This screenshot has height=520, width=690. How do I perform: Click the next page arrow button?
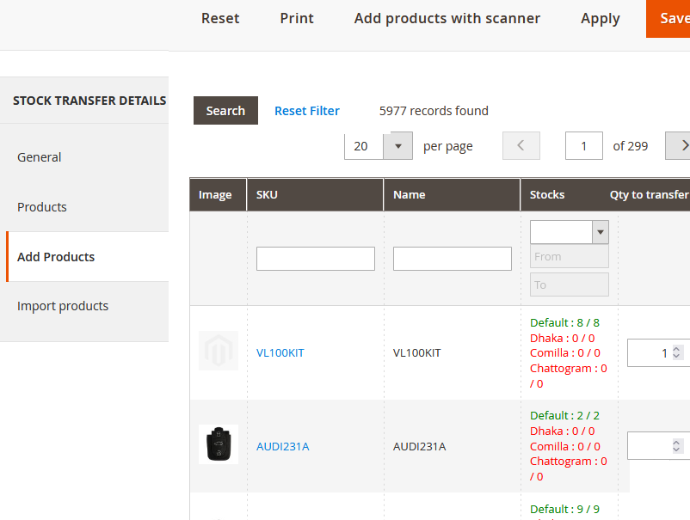(x=680, y=146)
